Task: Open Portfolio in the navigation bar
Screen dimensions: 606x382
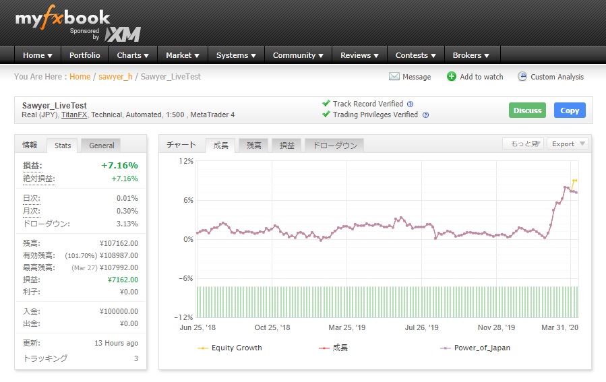Action: point(84,55)
